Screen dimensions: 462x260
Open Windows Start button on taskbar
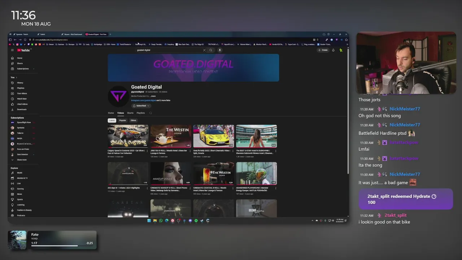[x=149, y=221]
